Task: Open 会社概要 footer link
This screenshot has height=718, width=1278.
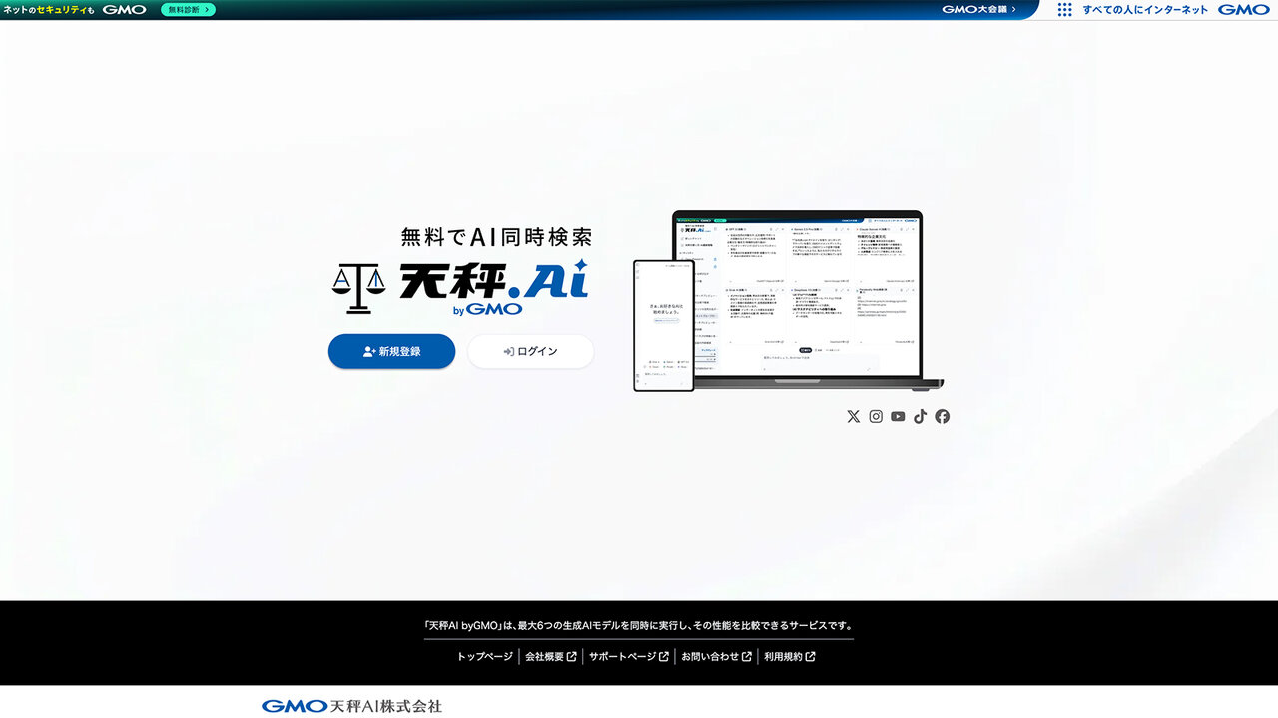Action: pos(550,656)
